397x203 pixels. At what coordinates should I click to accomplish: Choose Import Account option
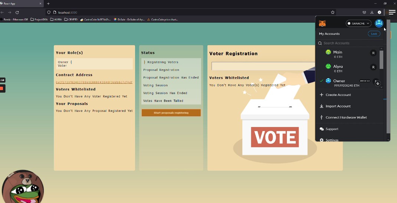click(x=338, y=106)
